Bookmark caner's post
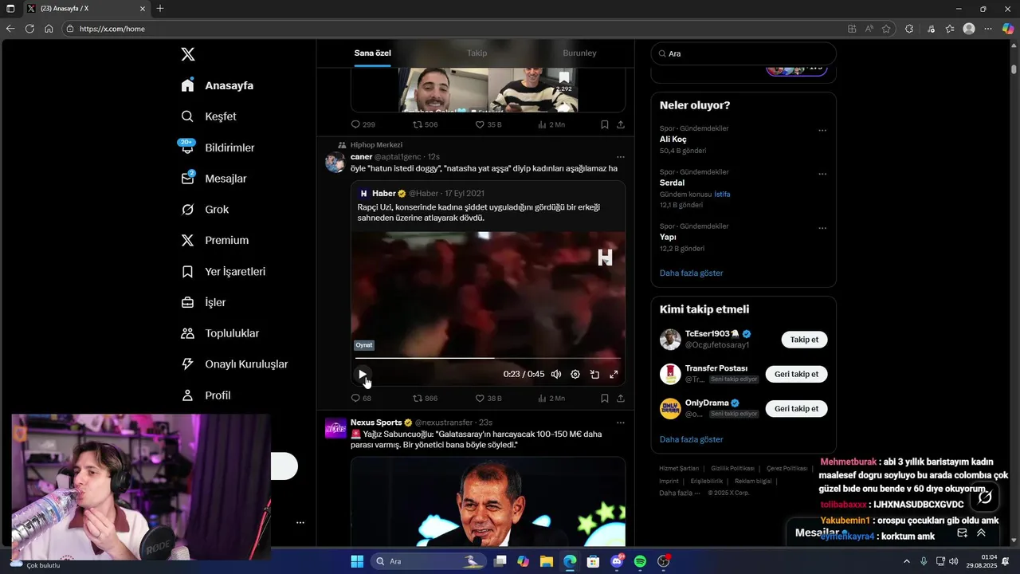The image size is (1020, 574). [605, 398]
